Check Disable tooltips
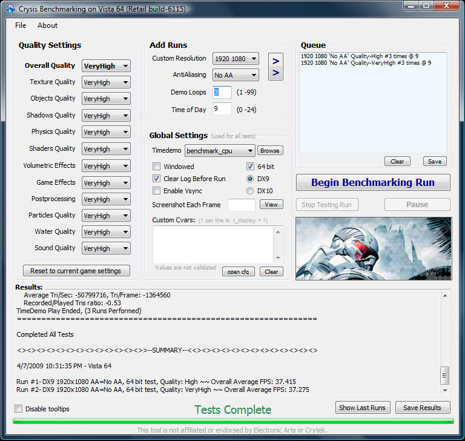The height and width of the screenshot is (441, 465). [x=18, y=409]
